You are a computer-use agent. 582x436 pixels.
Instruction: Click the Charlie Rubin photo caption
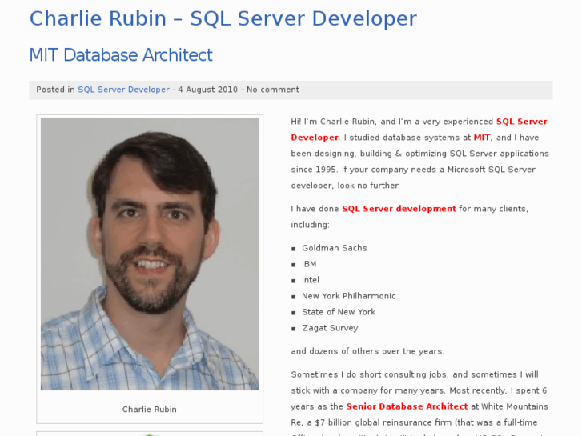click(x=150, y=410)
